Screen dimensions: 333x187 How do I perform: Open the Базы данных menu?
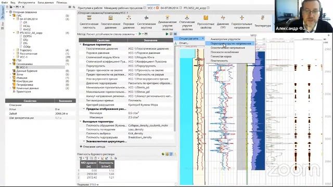(x=46, y=3)
